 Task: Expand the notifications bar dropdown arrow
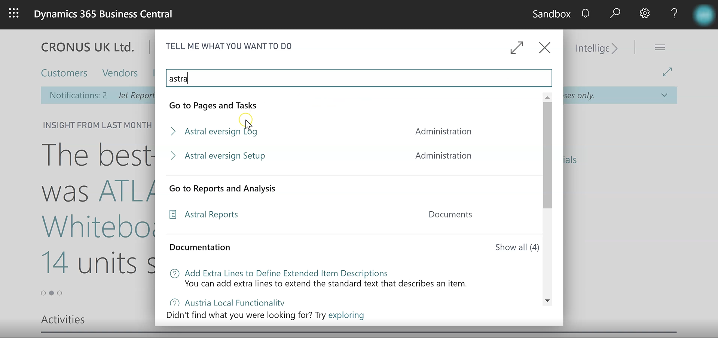coord(664,95)
